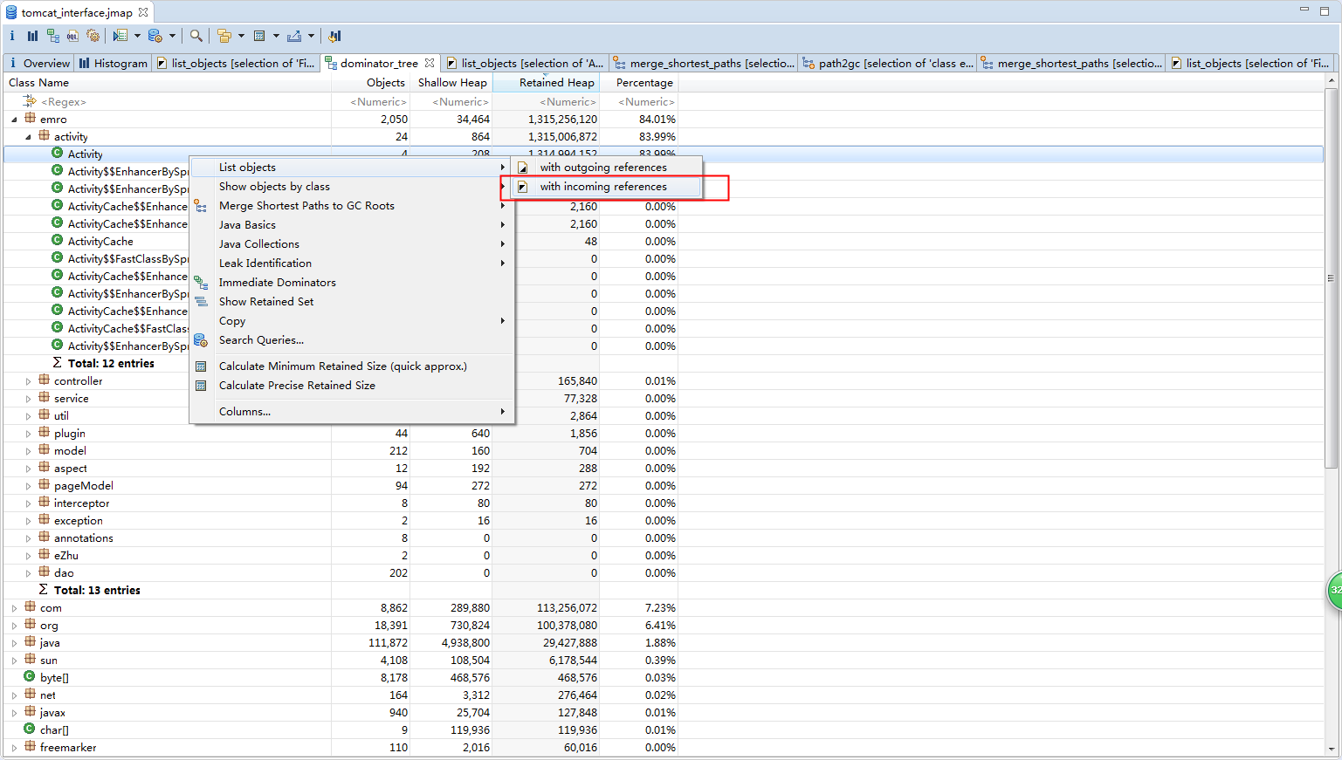Choose 'with incoming references' submenu item
This screenshot has height=760, width=1342.
click(602, 187)
